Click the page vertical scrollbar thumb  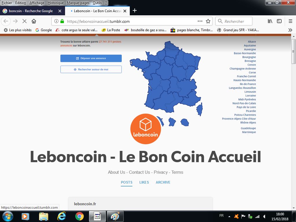(294, 51)
